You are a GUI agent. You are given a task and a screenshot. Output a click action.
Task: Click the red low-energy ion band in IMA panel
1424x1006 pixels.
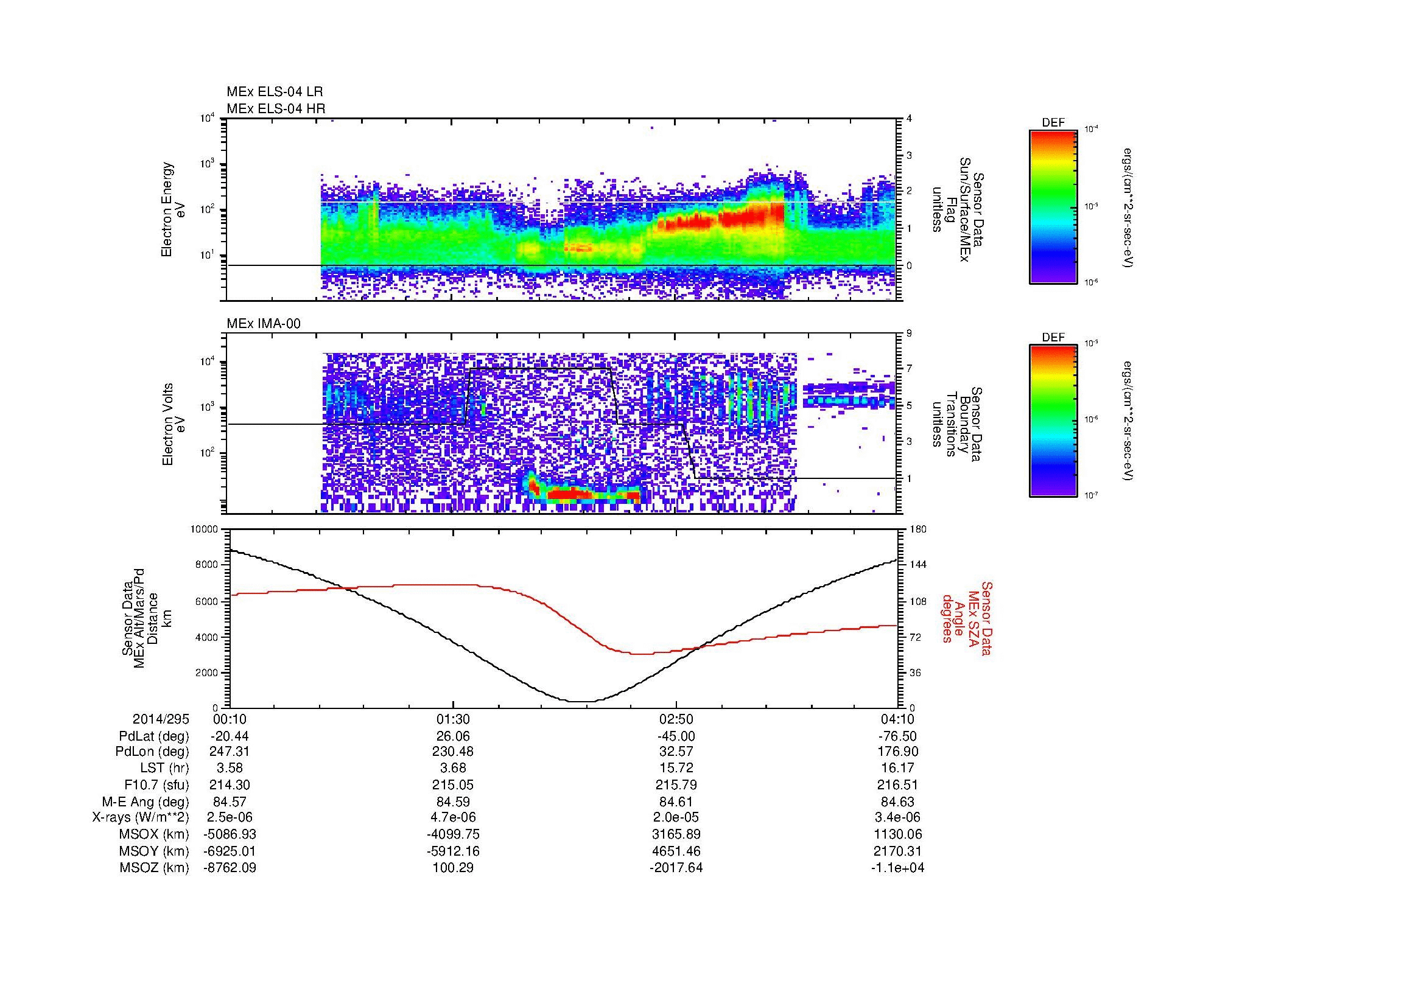point(586,494)
